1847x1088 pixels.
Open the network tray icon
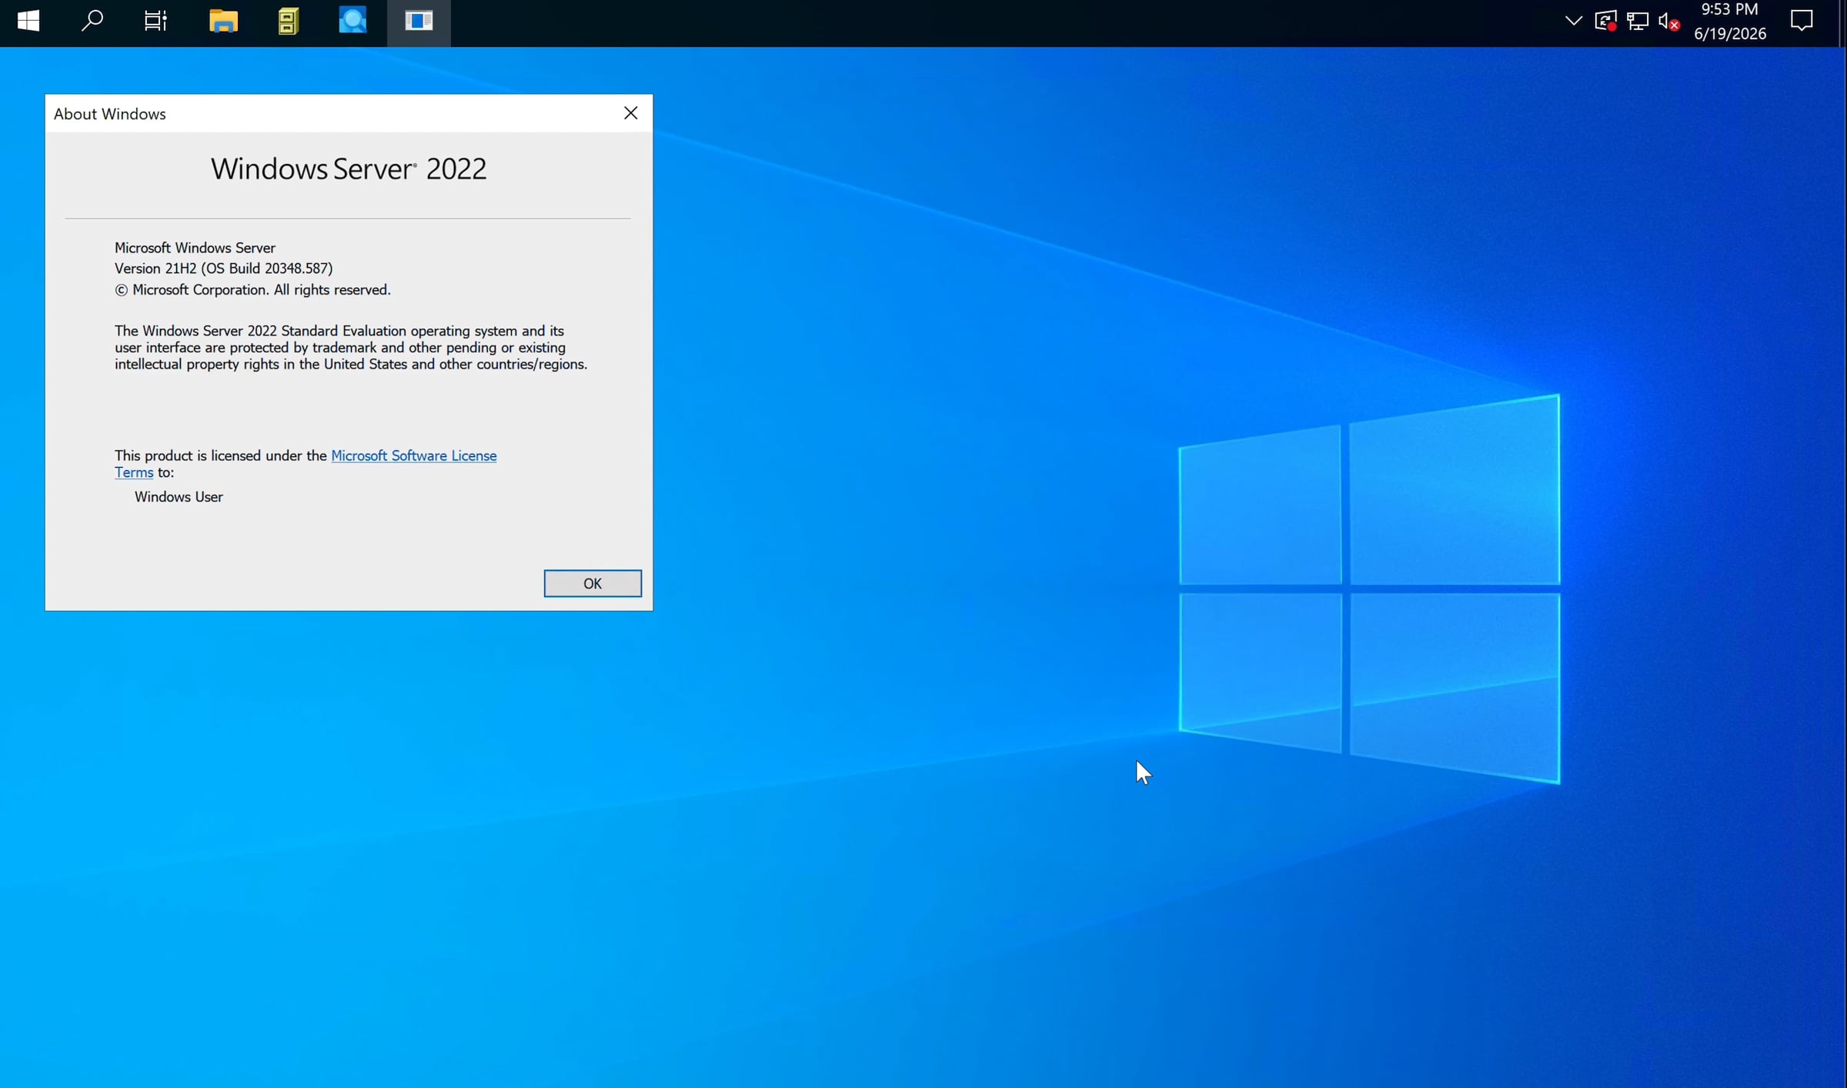[x=1638, y=21]
